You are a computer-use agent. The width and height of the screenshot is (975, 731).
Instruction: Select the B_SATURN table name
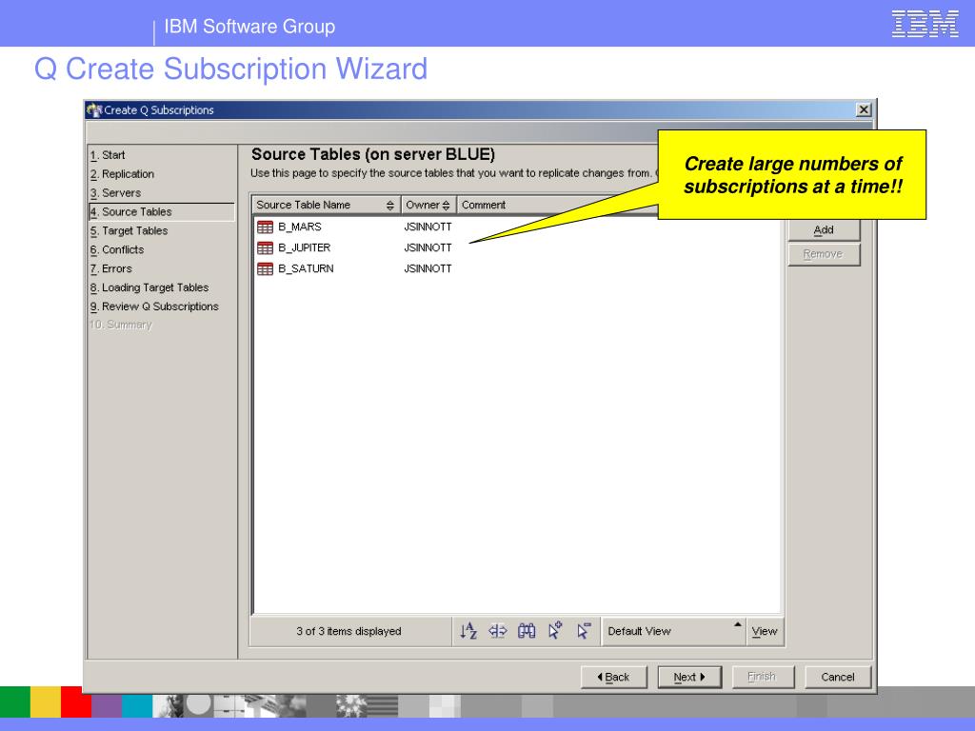tap(306, 268)
